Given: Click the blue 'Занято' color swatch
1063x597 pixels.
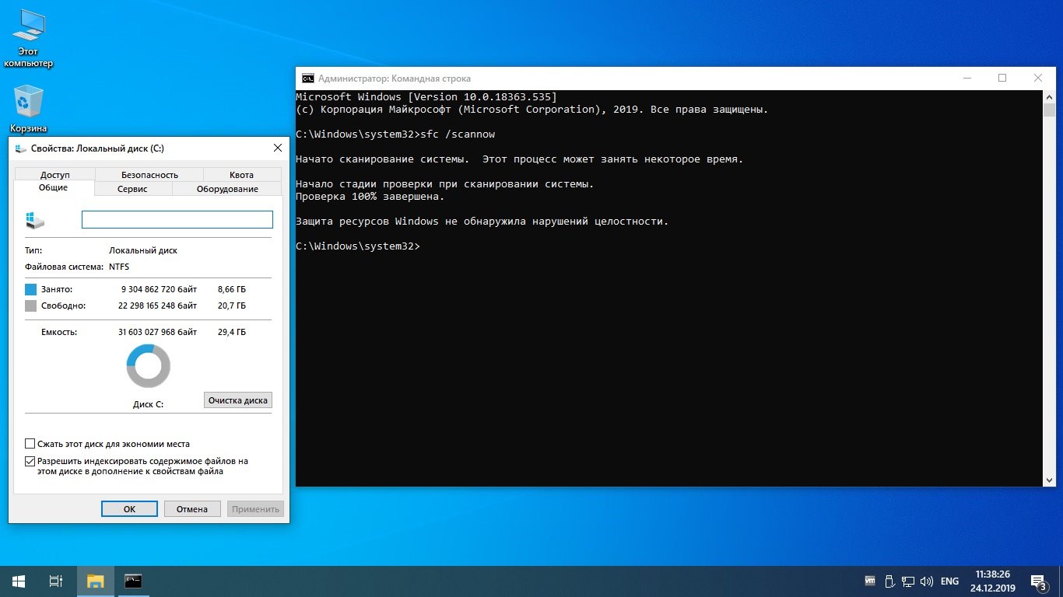Looking at the screenshot, I should click(30, 289).
